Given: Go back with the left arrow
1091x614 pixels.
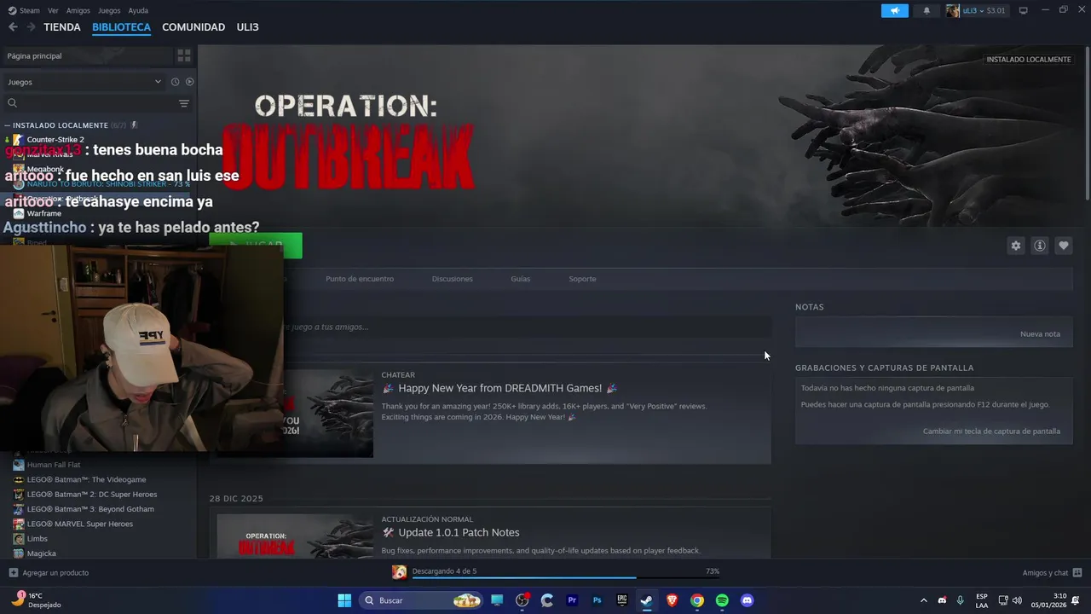Looking at the screenshot, I should [x=13, y=27].
